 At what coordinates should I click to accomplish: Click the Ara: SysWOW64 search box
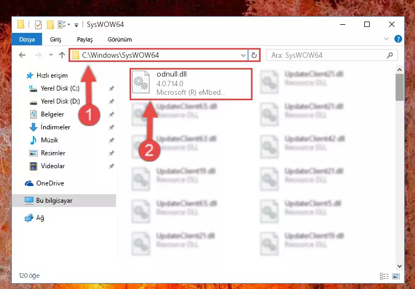(x=332, y=55)
